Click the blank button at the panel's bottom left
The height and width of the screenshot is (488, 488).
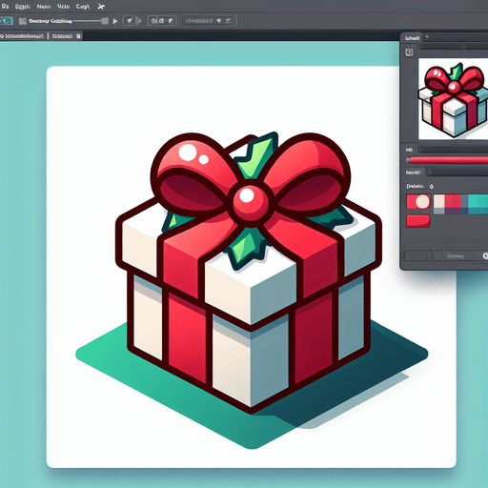click(x=418, y=255)
